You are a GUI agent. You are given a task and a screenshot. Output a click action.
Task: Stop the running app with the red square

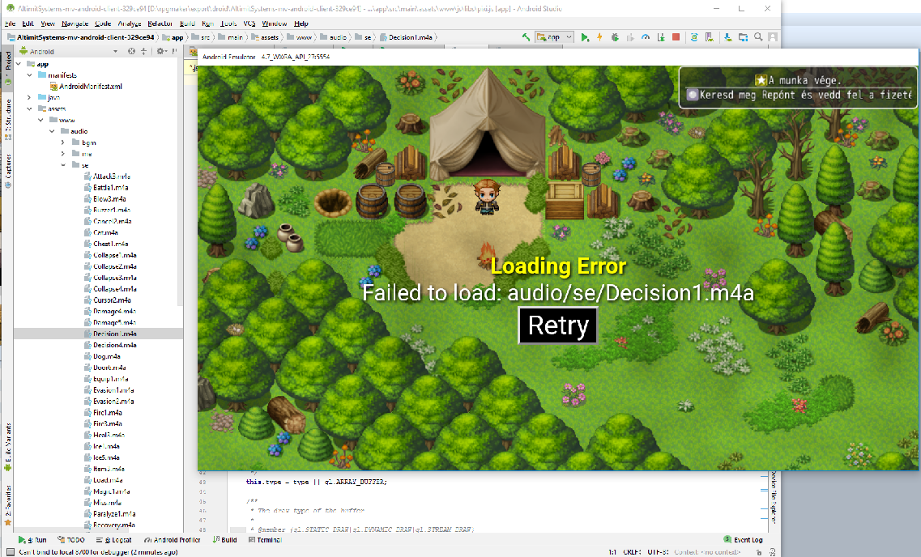click(676, 37)
